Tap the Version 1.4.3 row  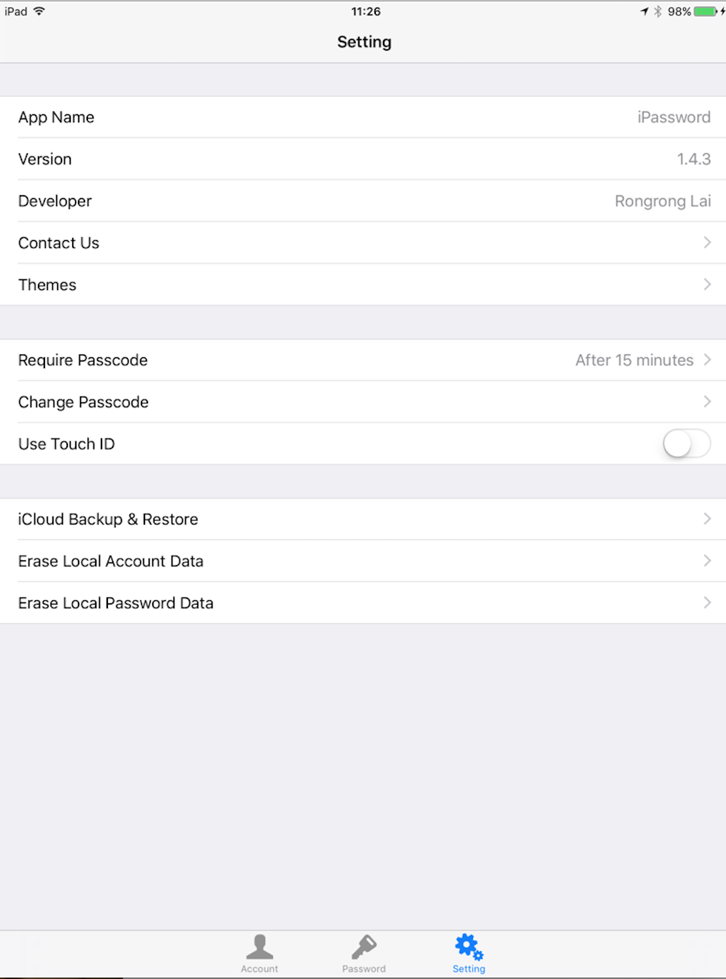click(x=363, y=159)
